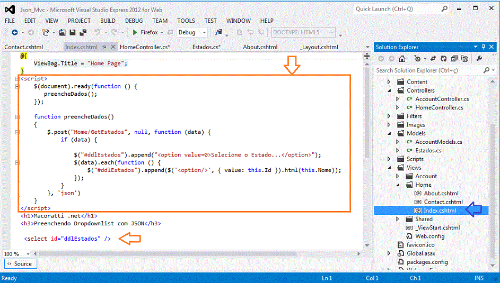Image resolution: width=500 pixels, height=283 pixels.
Task: Open the FILE menu
Action: click(10, 21)
